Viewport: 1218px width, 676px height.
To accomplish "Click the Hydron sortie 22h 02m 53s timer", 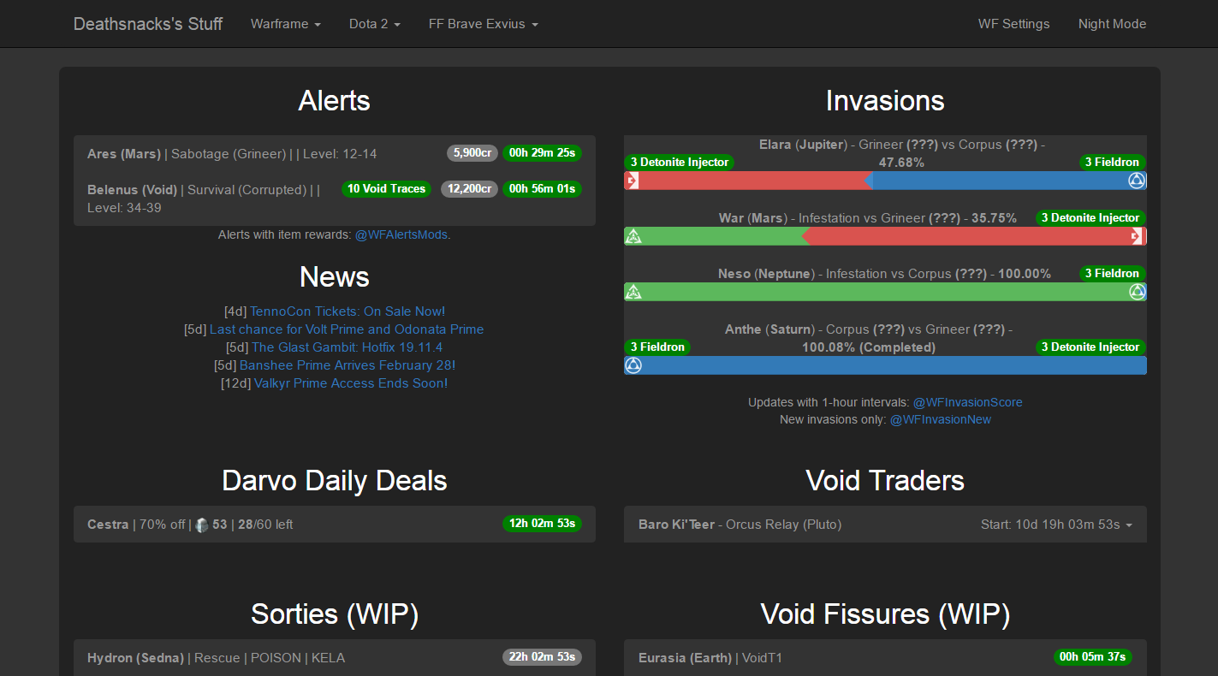I will 542,657.
